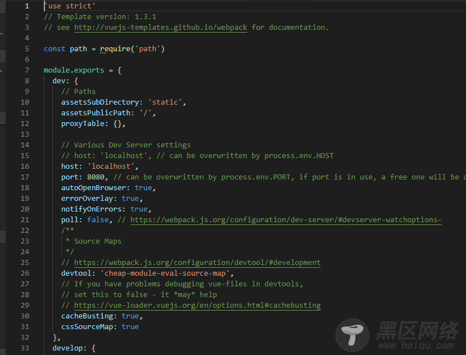Click the closing brace on line 32

coord(55,338)
